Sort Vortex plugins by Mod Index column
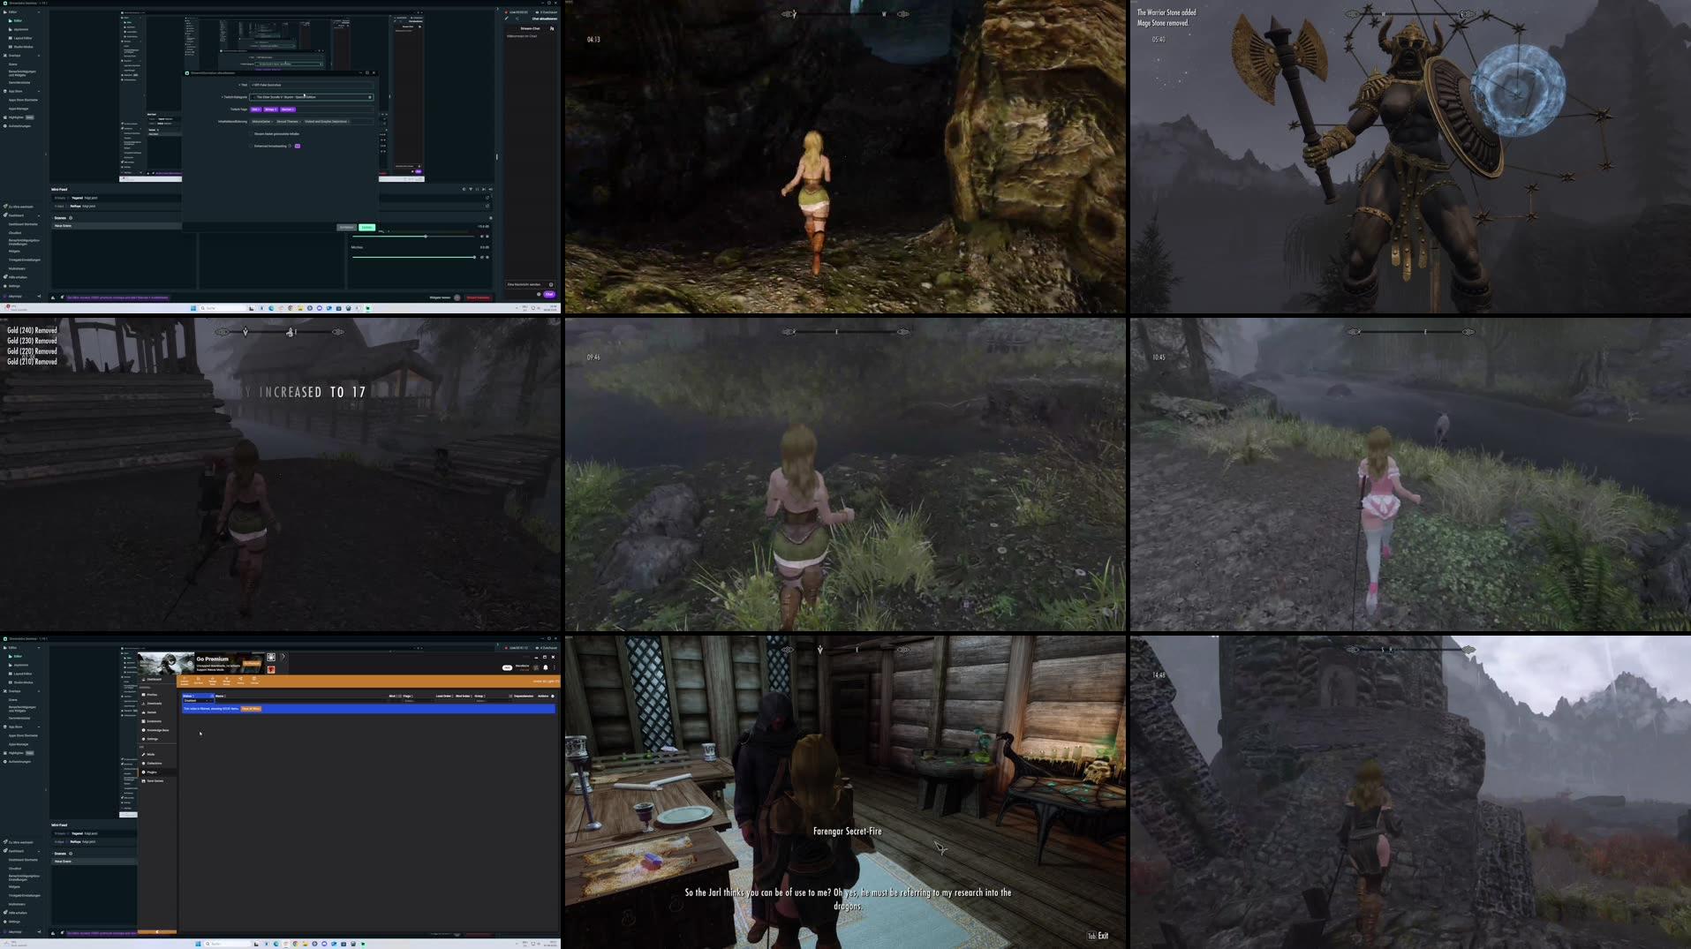1691x949 pixels. click(464, 696)
